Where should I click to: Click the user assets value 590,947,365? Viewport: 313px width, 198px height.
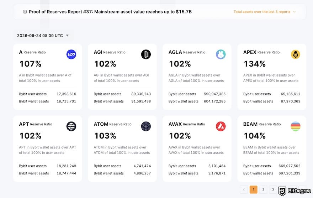tap(214, 94)
